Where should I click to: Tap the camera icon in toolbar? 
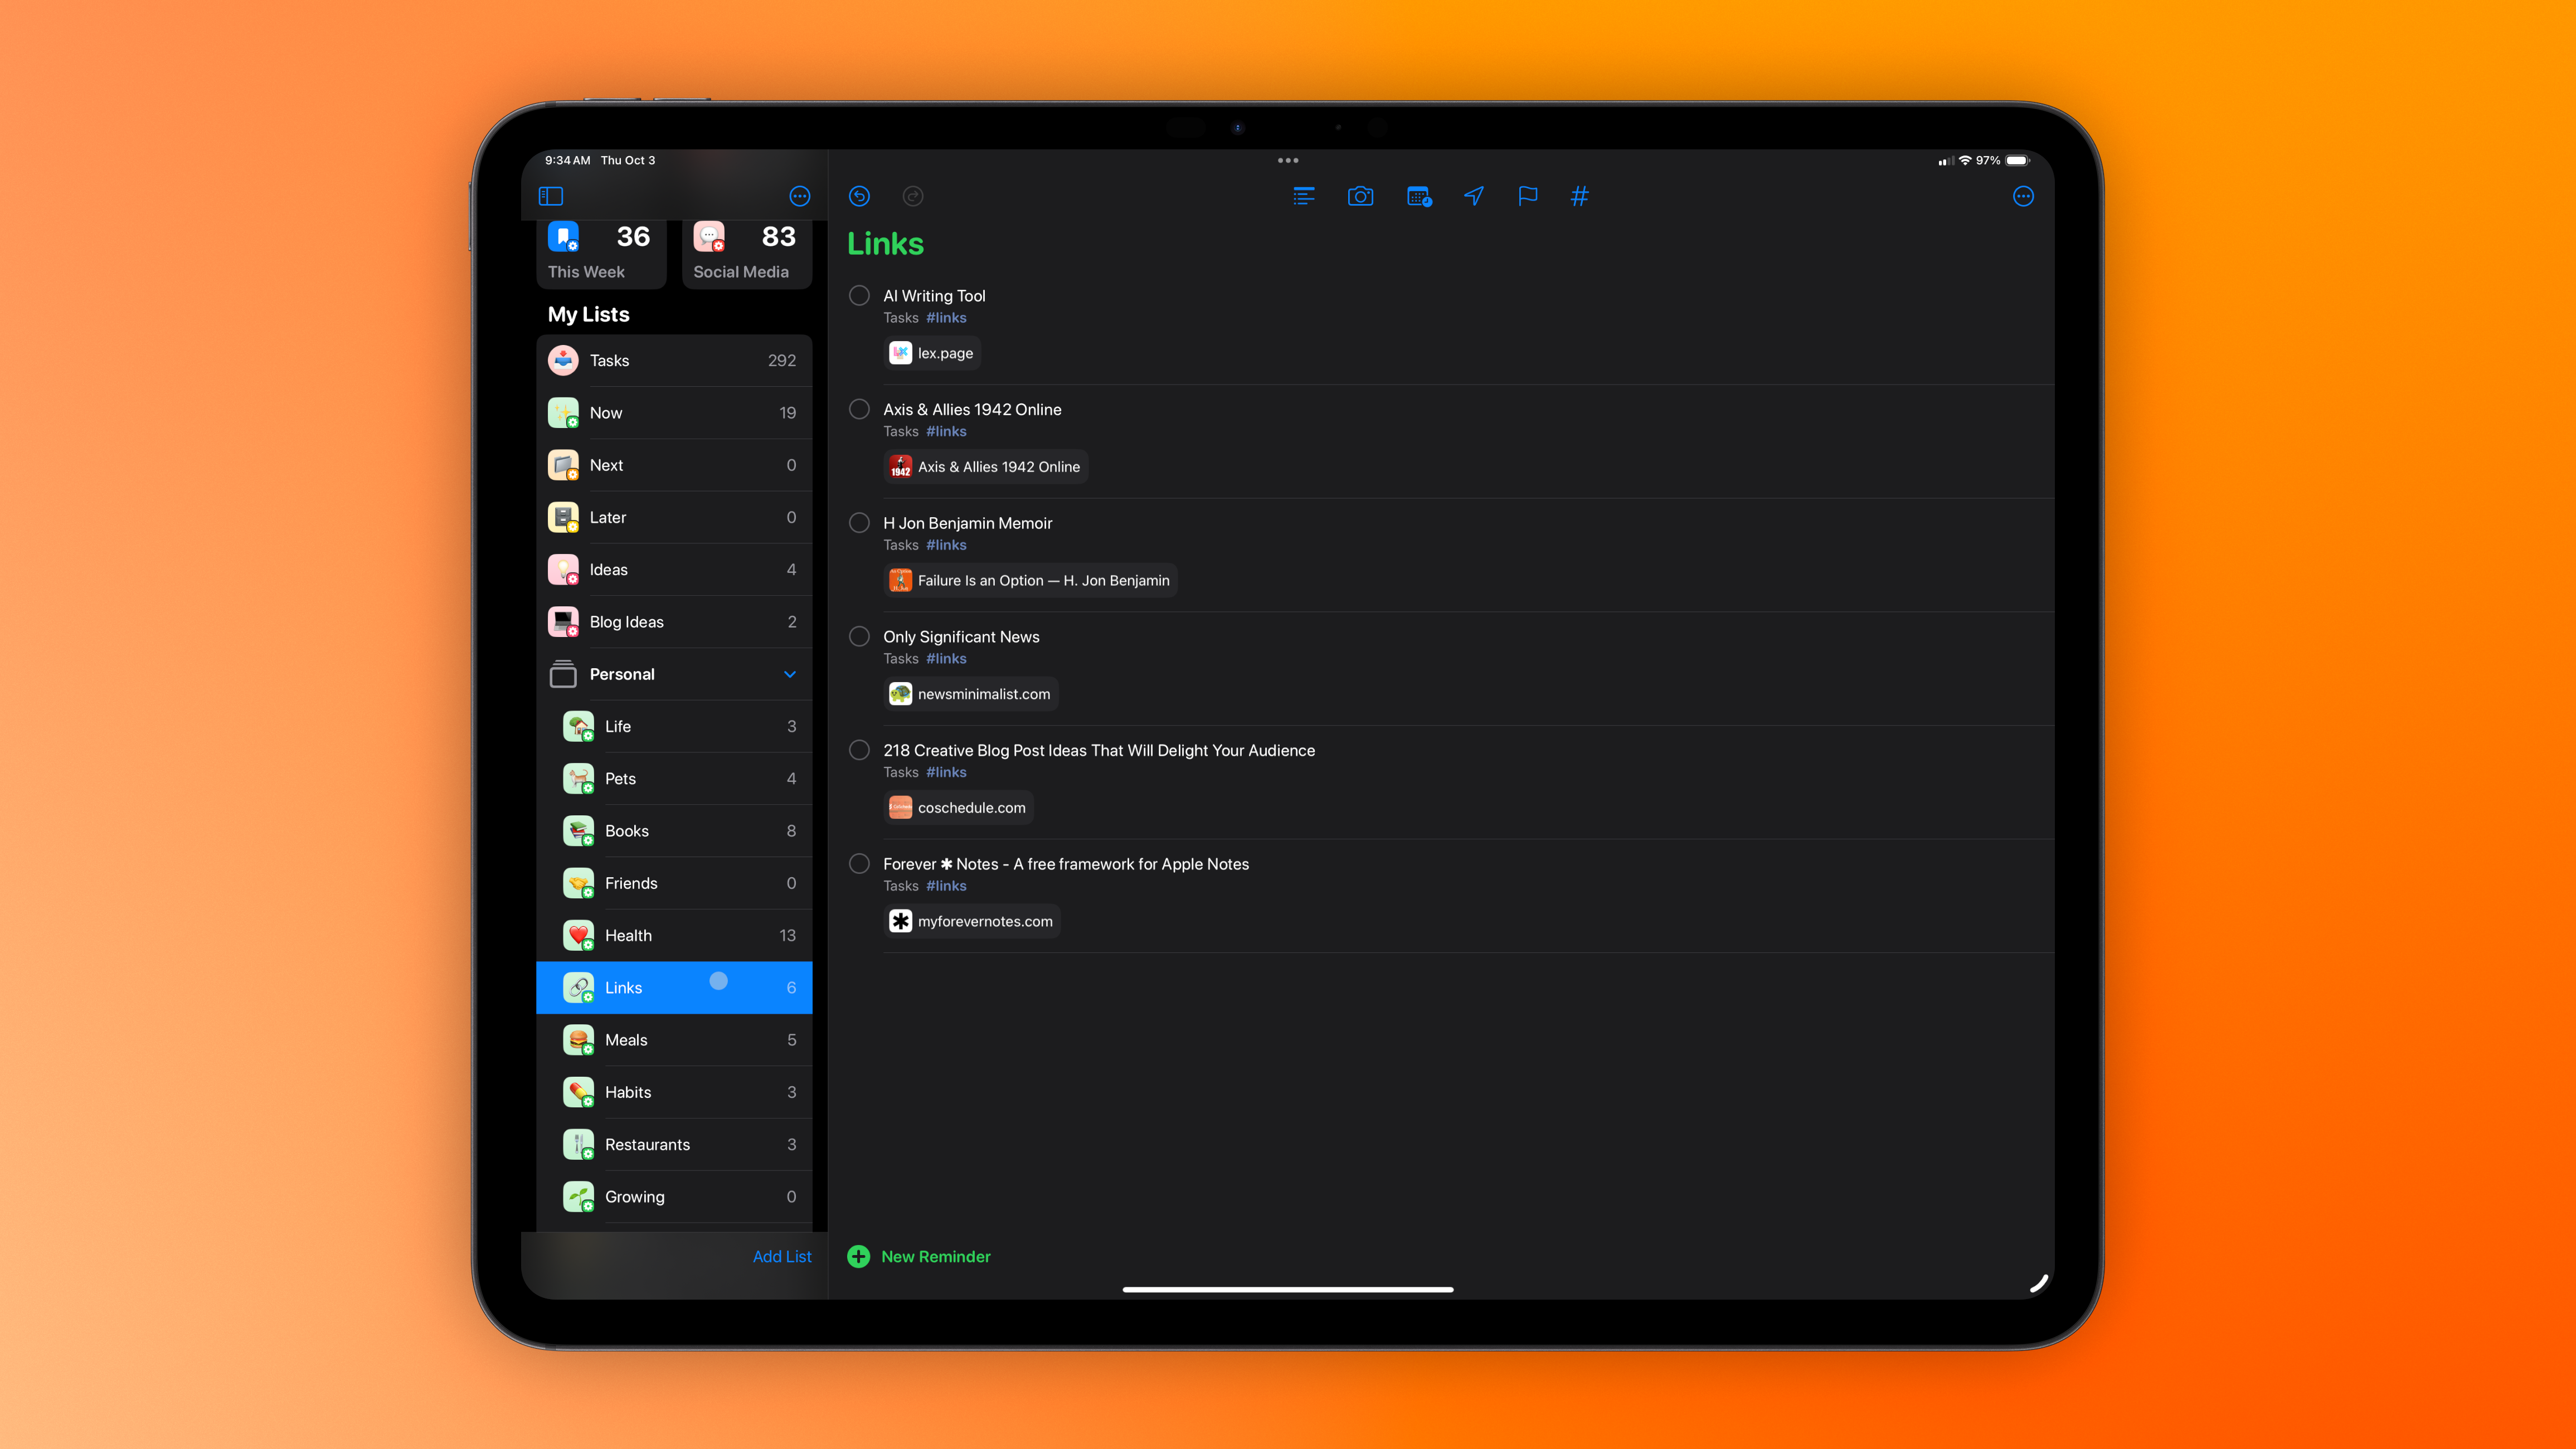click(1360, 196)
